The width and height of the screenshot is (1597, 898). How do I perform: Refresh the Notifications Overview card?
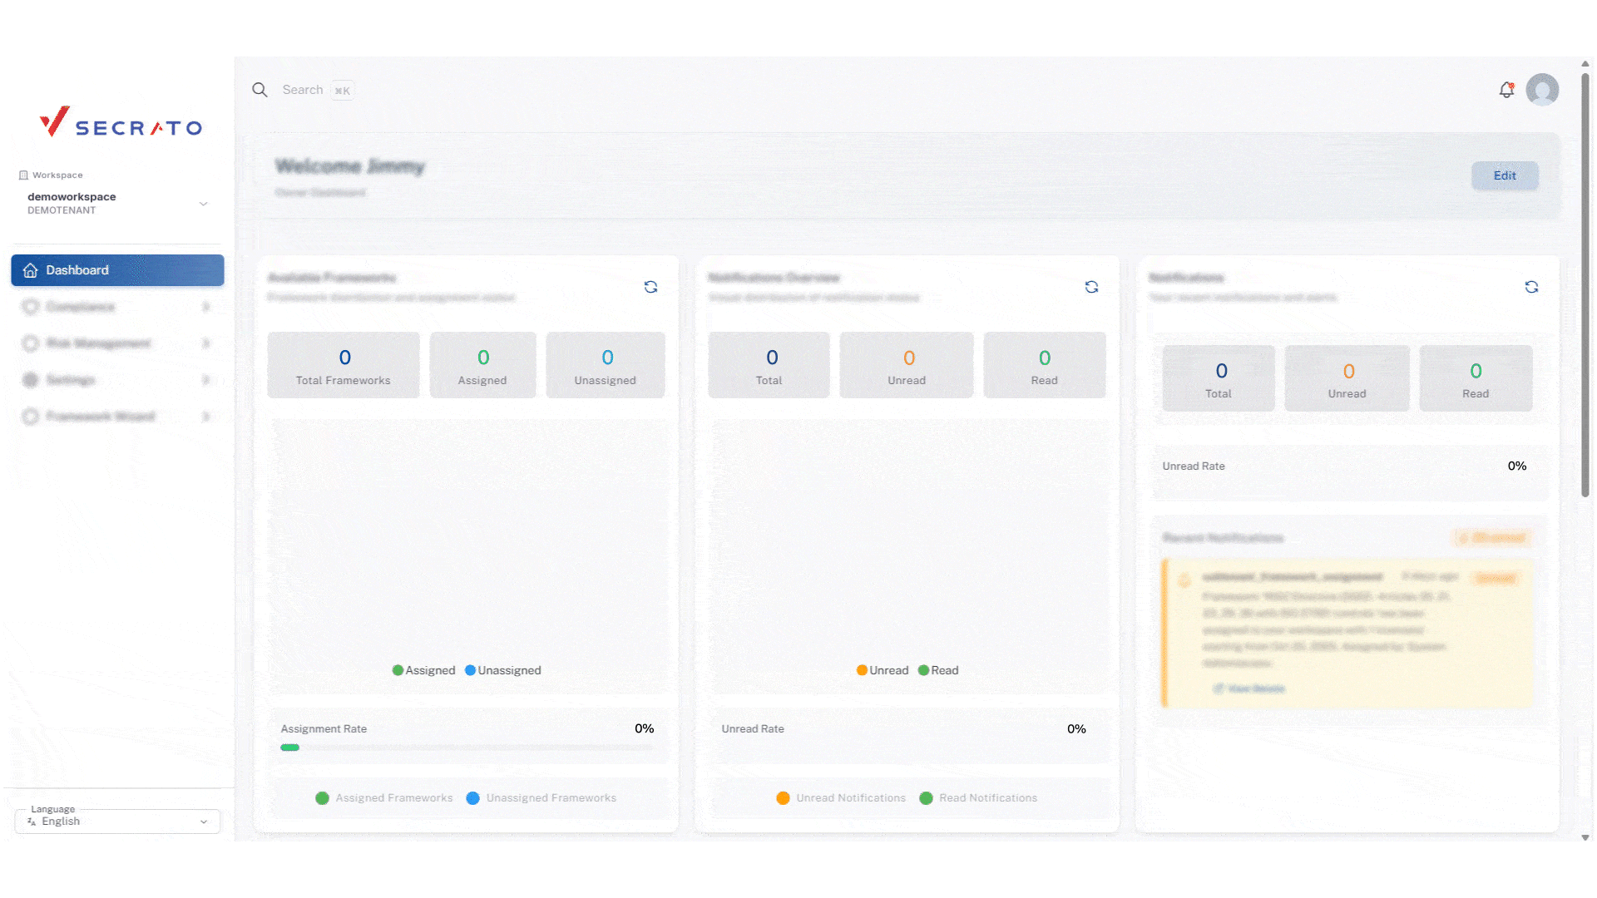click(1091, 287)
